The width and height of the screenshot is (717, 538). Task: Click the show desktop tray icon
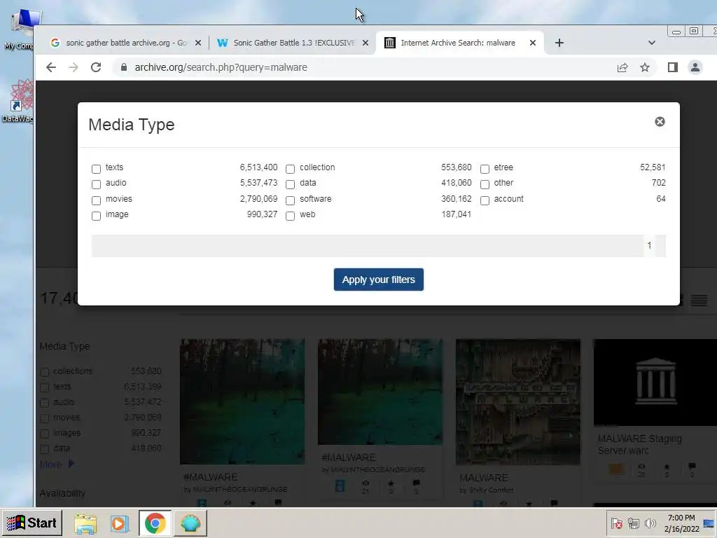point(710,523)
